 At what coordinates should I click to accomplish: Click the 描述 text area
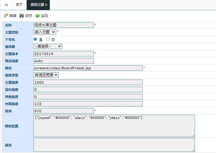coord(114,145)
